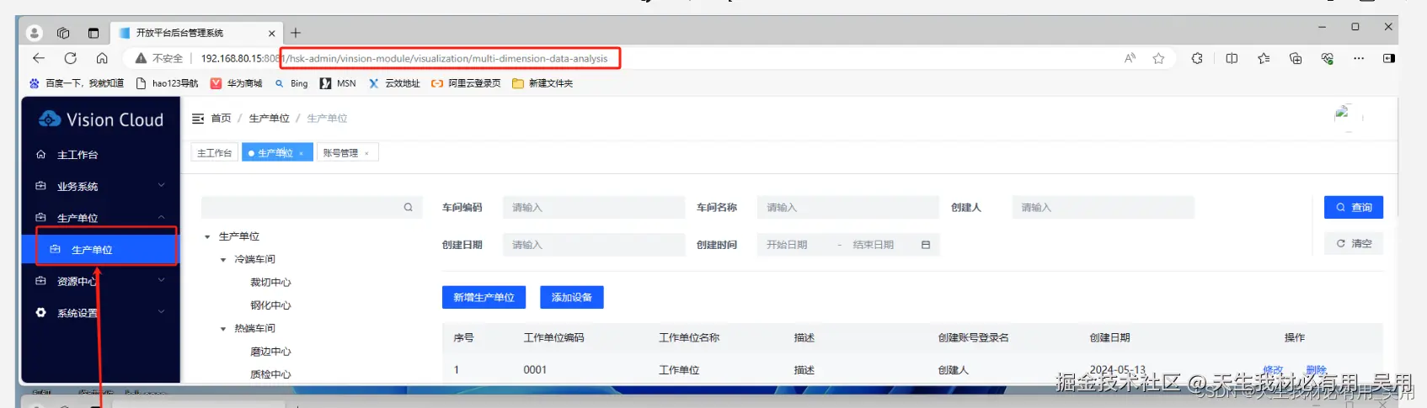Open the browser workspaces icon

(63, 33)
